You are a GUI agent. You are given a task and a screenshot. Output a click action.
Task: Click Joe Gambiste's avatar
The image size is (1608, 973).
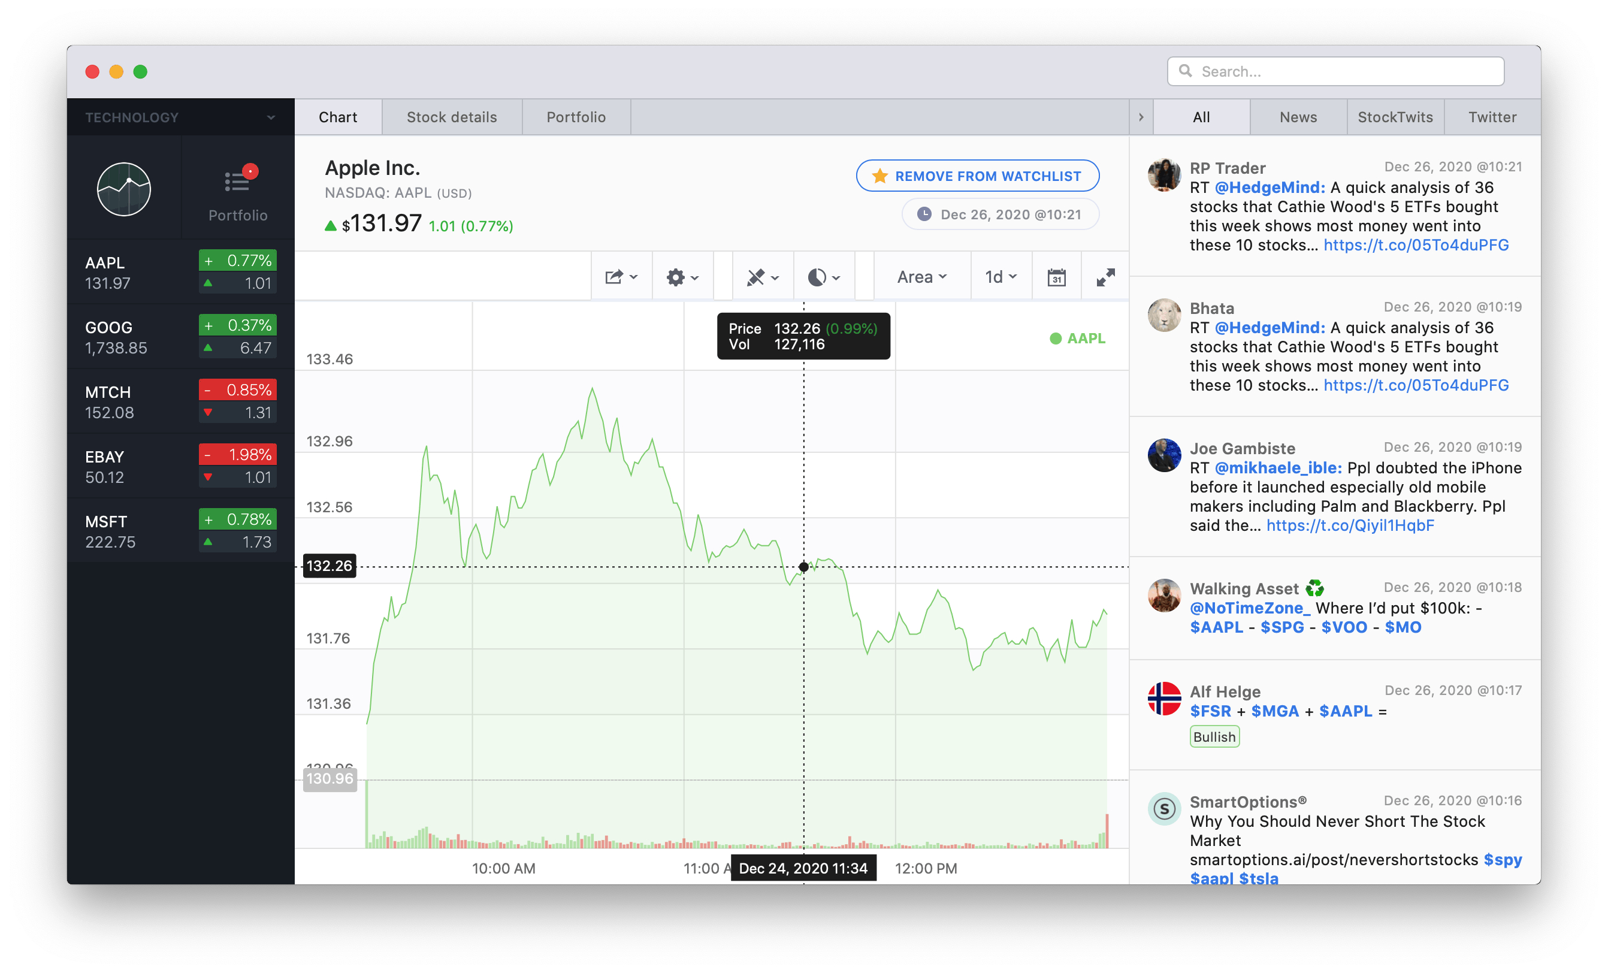click(x=1164, y=455)
